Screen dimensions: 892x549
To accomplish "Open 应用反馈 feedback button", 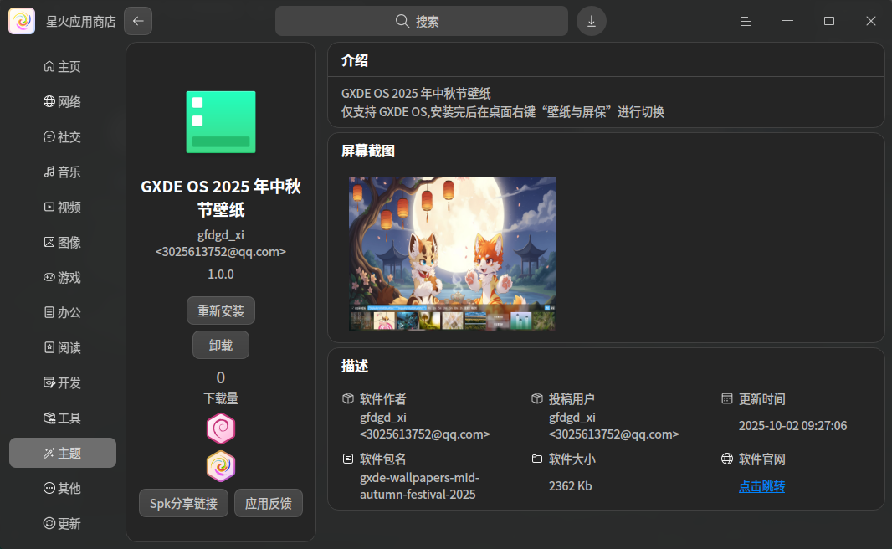I will pos(269,504).
